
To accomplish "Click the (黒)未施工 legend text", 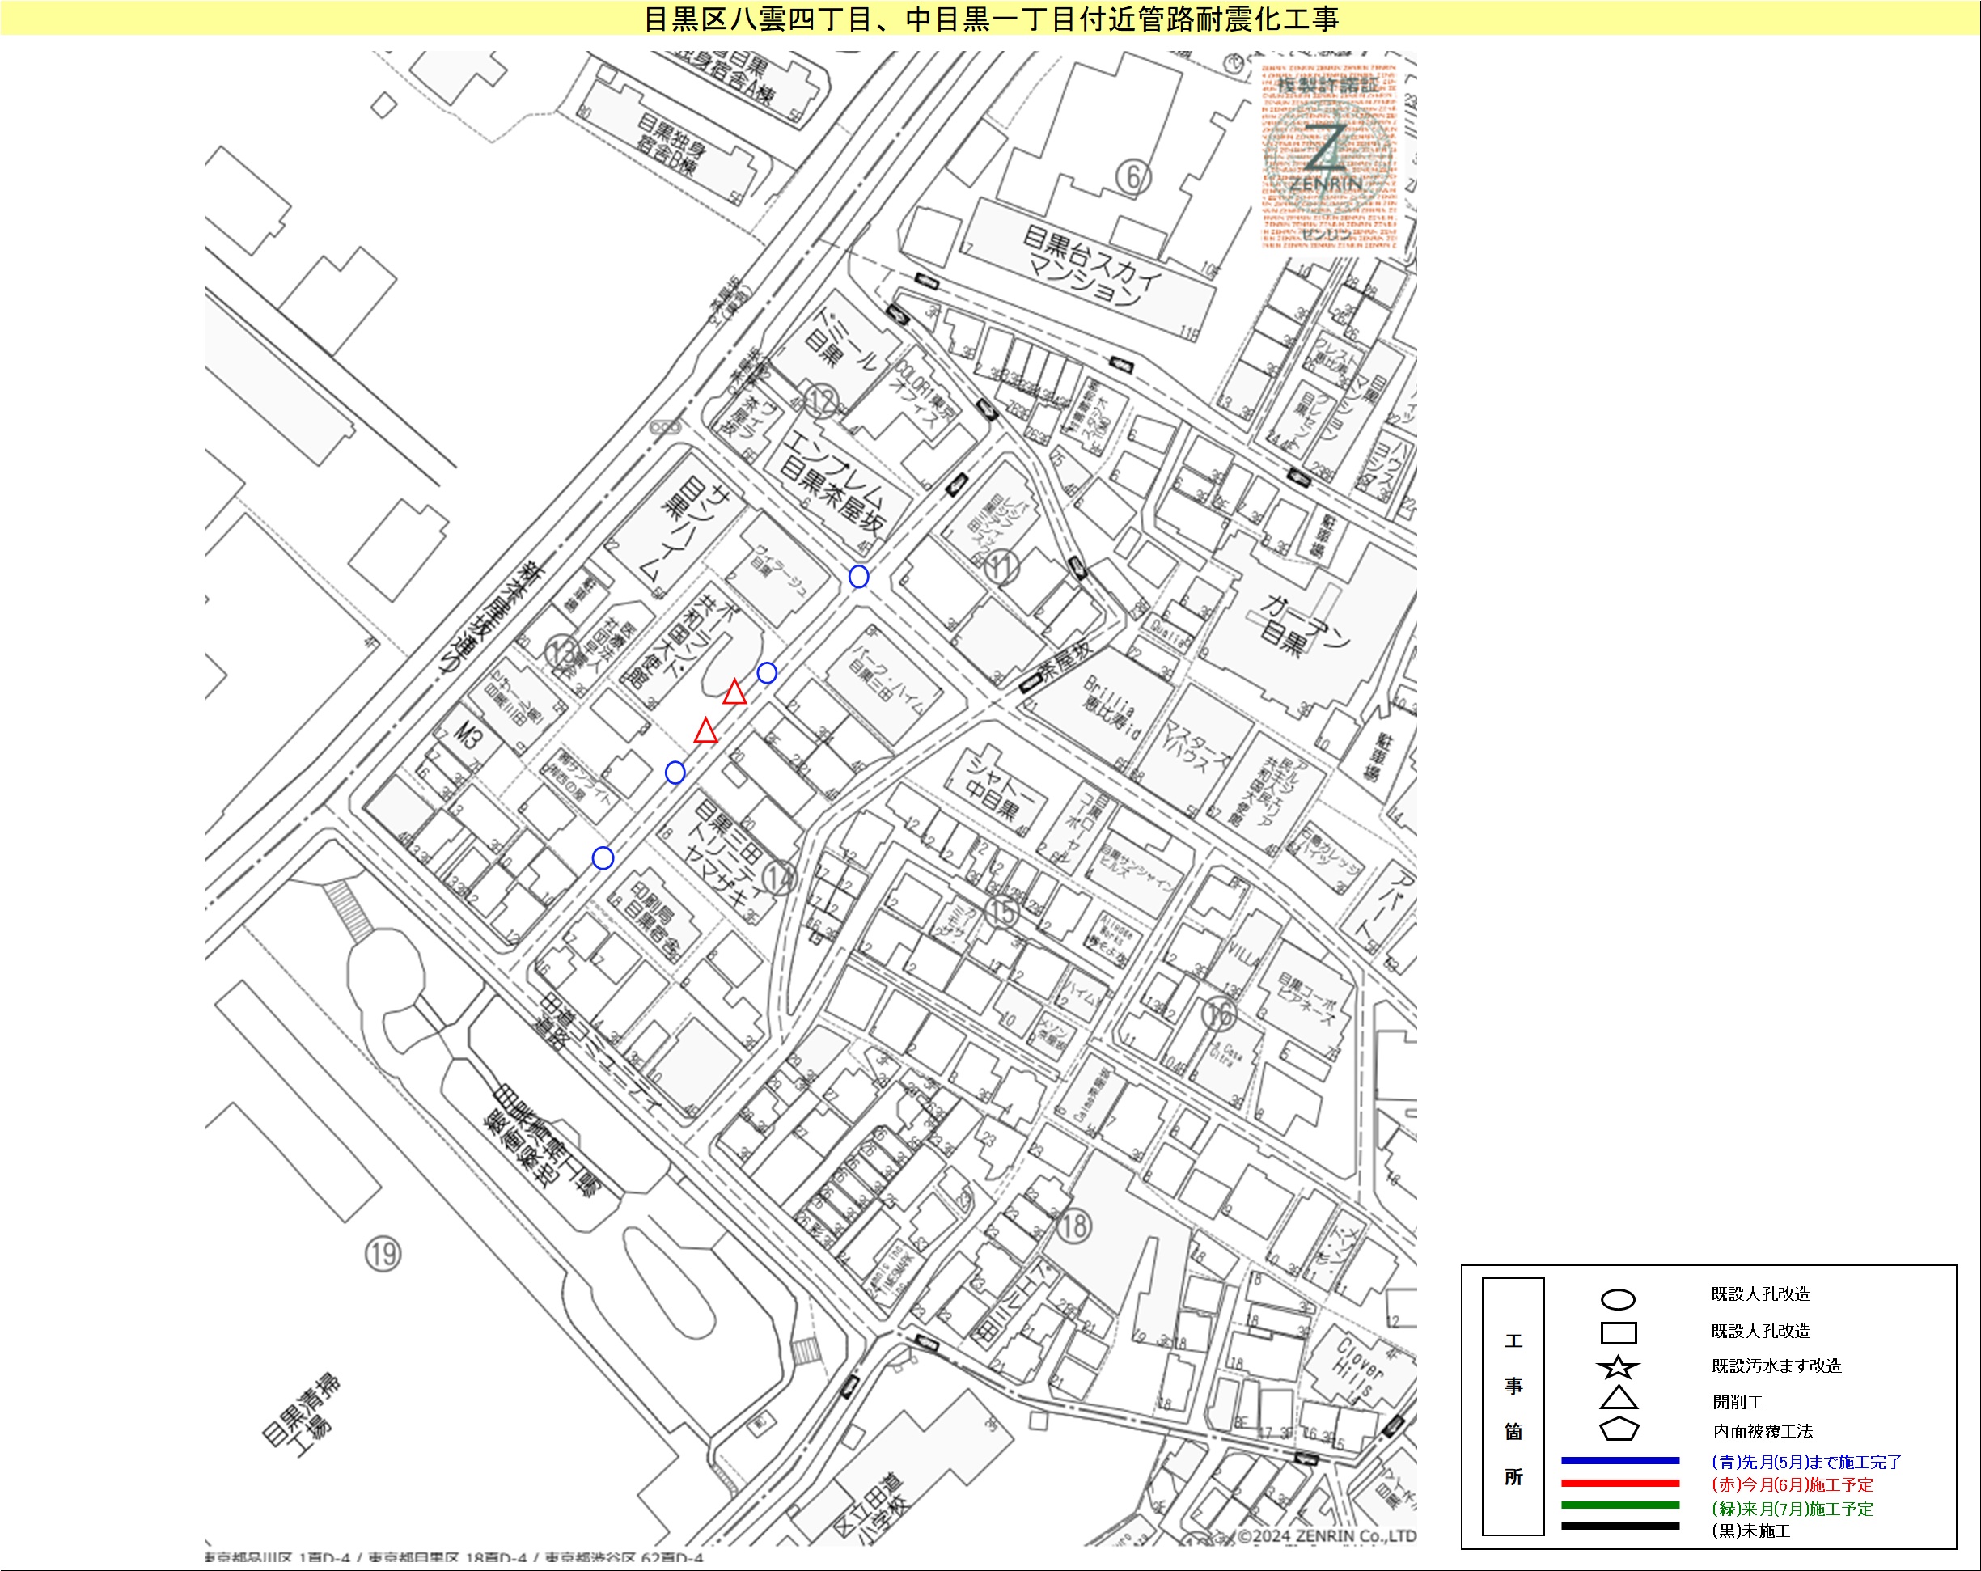I will 1750,1531.
